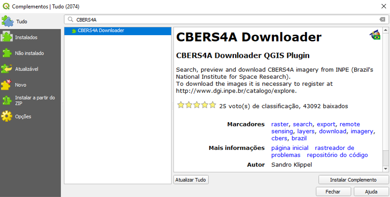Select CBERS4A Downloader in the plugin list
390x197 pixels.
(100, 31)
